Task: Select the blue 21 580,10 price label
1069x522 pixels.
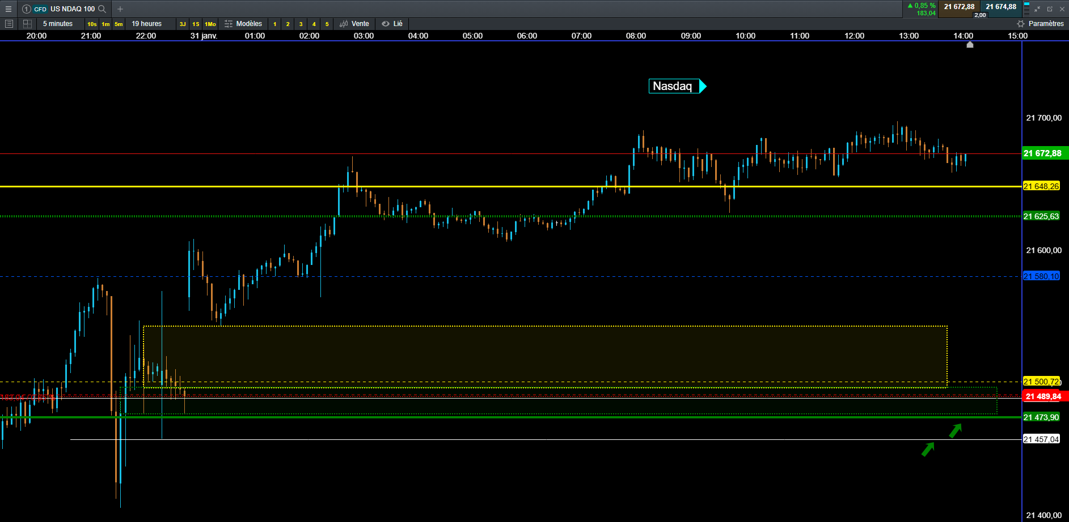Action: pos(1041,276)
